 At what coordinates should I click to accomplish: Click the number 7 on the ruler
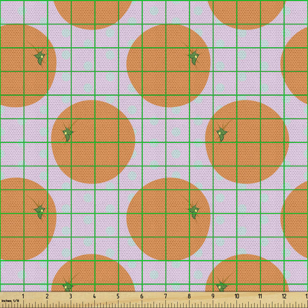[166, 296]
